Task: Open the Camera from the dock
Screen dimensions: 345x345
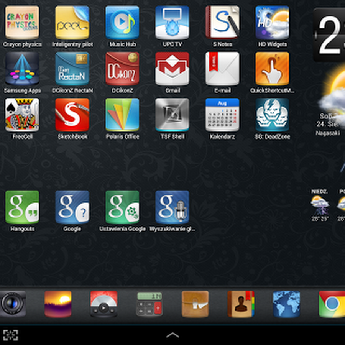Action: point(13,304)
